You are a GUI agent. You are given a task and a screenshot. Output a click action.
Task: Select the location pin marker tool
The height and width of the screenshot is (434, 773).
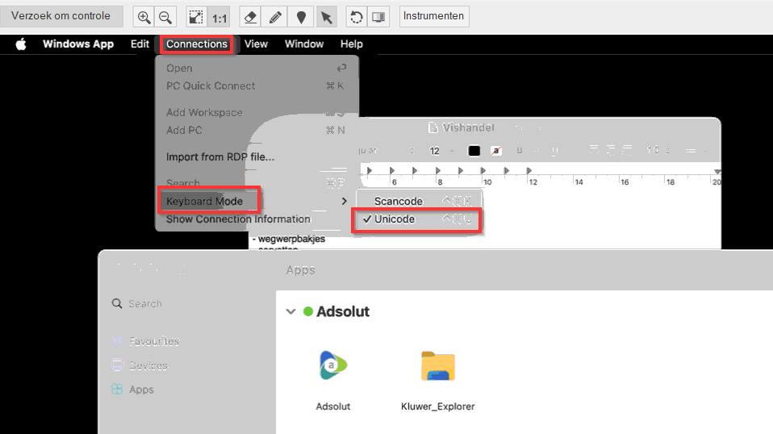(x=301, y=17)
